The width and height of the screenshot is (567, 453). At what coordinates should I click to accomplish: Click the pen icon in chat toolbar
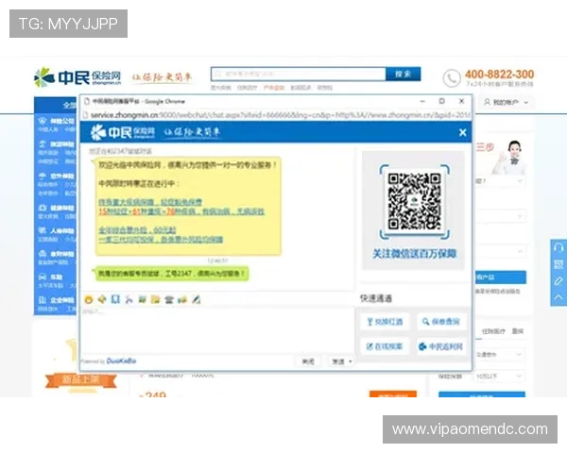[196, 299]
